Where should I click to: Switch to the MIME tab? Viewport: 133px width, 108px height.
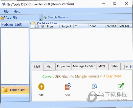[x=102, y=66]
